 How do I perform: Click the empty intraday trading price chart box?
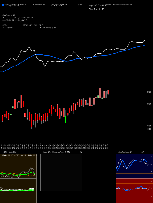pos(61,172)
